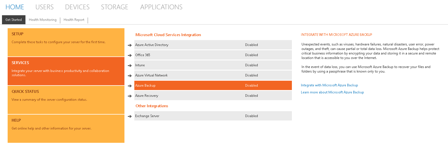Select the Azure Virtual Network row

[213, 75]
